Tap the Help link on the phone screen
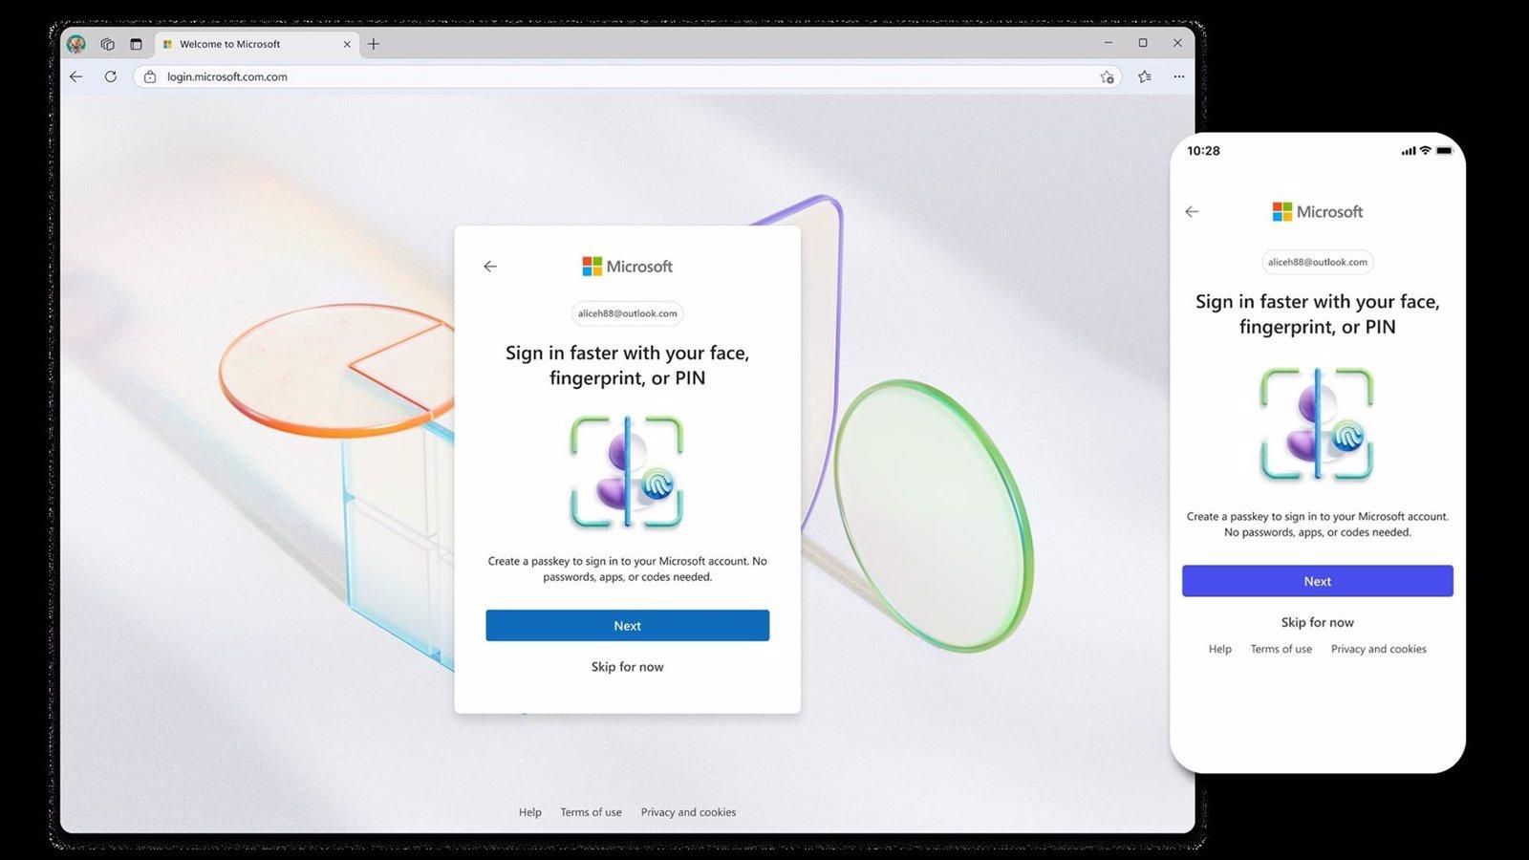The height and width of the screenshot is (860, 1529). (1220, 649)
